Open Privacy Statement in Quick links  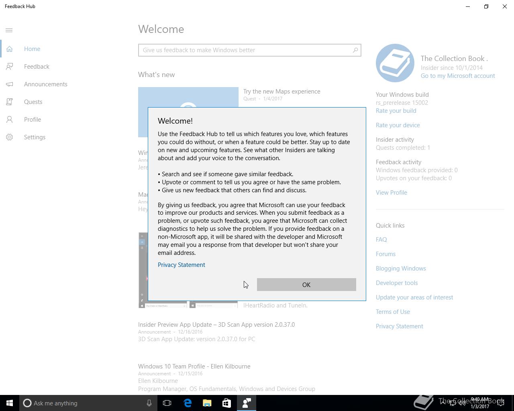point(400,326)
